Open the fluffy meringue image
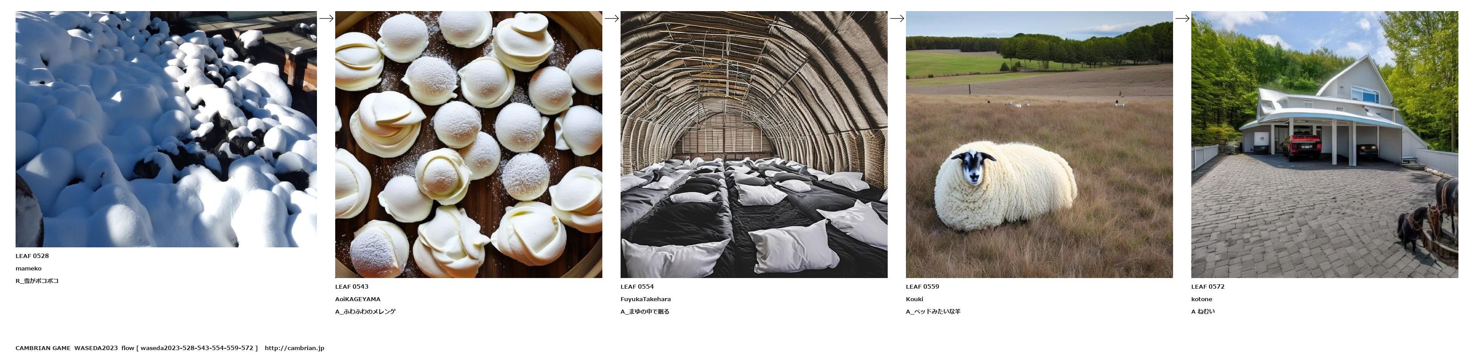The height and width of the screenshot is (359, 1474). pos(469,145)
